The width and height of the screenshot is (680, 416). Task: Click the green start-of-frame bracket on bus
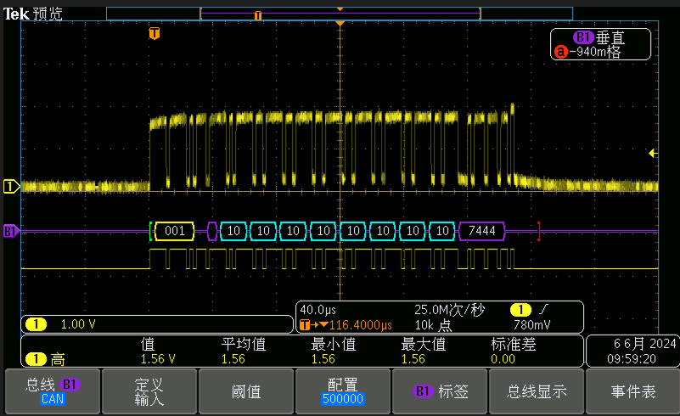[x=151, y=231]
